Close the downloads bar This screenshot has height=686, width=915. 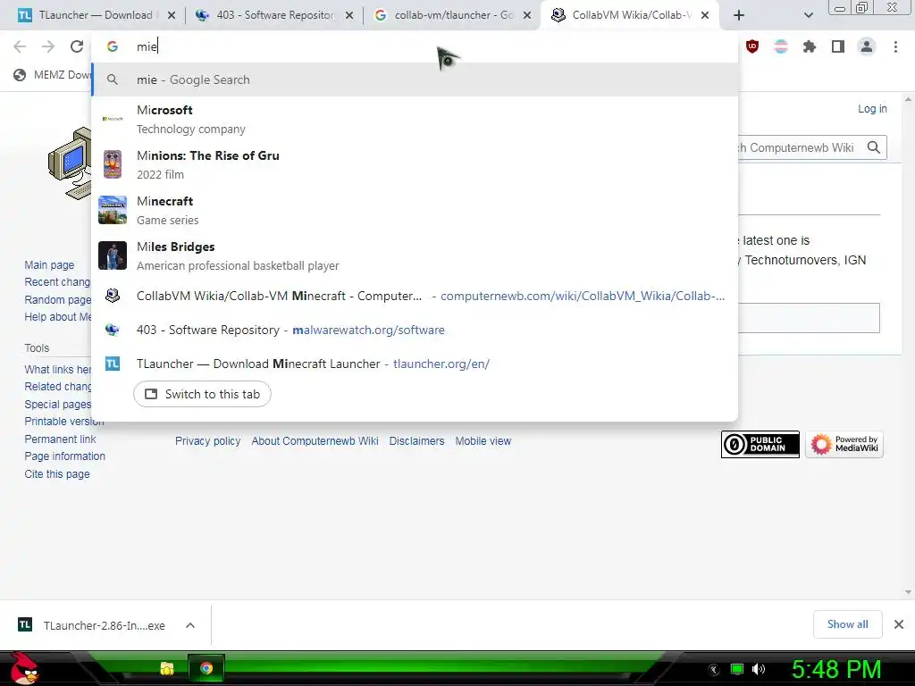pos(899,624)
